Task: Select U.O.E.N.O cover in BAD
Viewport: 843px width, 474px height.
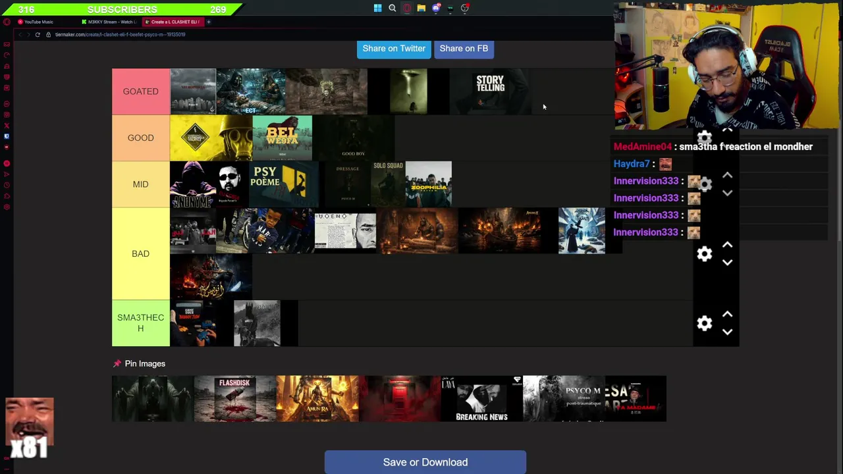Action: 345,230
